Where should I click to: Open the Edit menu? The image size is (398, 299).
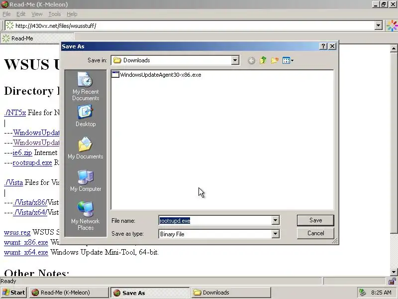click(x=21, y=14)
